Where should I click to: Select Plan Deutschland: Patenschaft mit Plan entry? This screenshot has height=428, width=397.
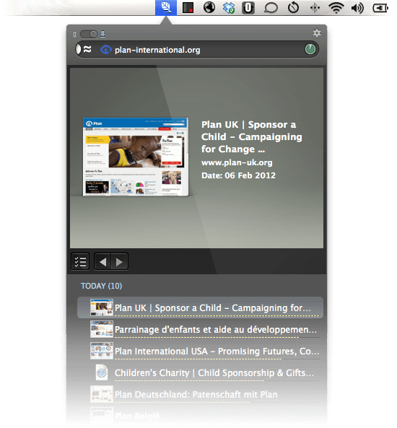click(200, 394)
